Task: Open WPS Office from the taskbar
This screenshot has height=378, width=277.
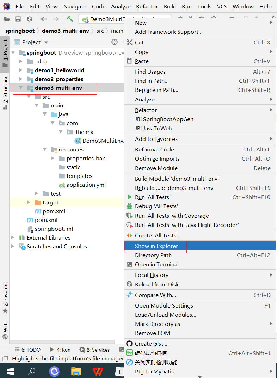Action: click(98, 371)
